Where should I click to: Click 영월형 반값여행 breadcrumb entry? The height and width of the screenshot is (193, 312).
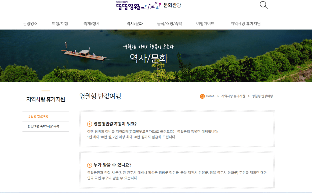coord(263,96)
